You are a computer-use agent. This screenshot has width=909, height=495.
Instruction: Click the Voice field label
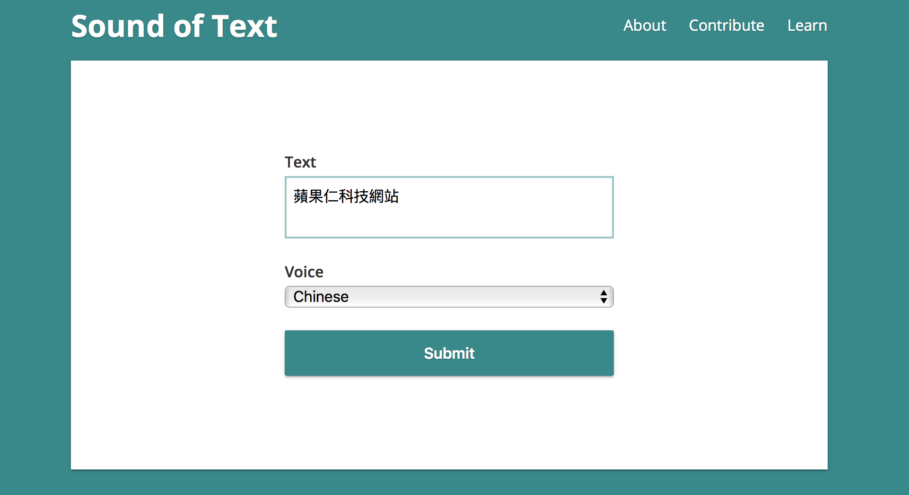click(x=304, y=272)
